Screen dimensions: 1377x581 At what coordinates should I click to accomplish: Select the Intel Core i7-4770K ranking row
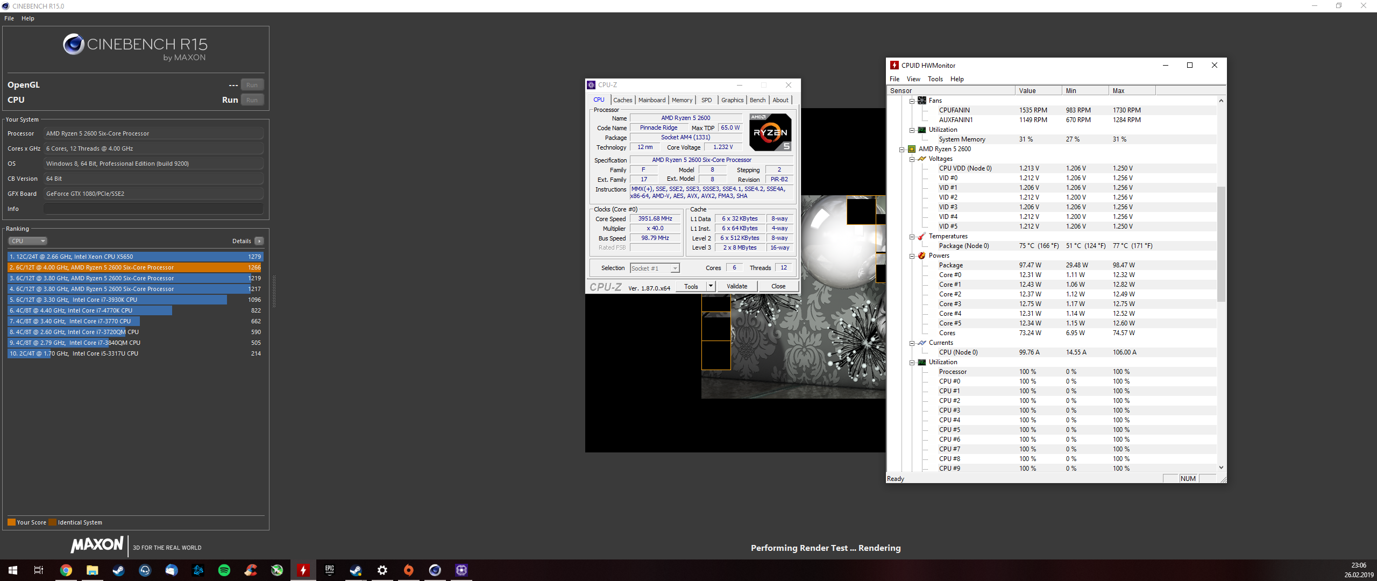pos(134,310)
